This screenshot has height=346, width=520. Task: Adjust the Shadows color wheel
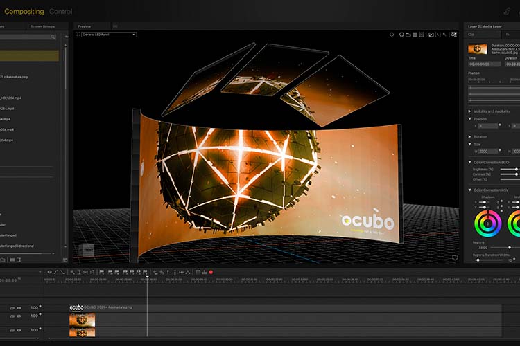pyautogui.click(x=487, y=224)
